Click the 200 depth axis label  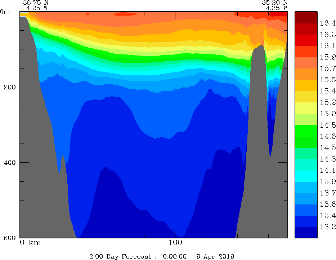10,87
